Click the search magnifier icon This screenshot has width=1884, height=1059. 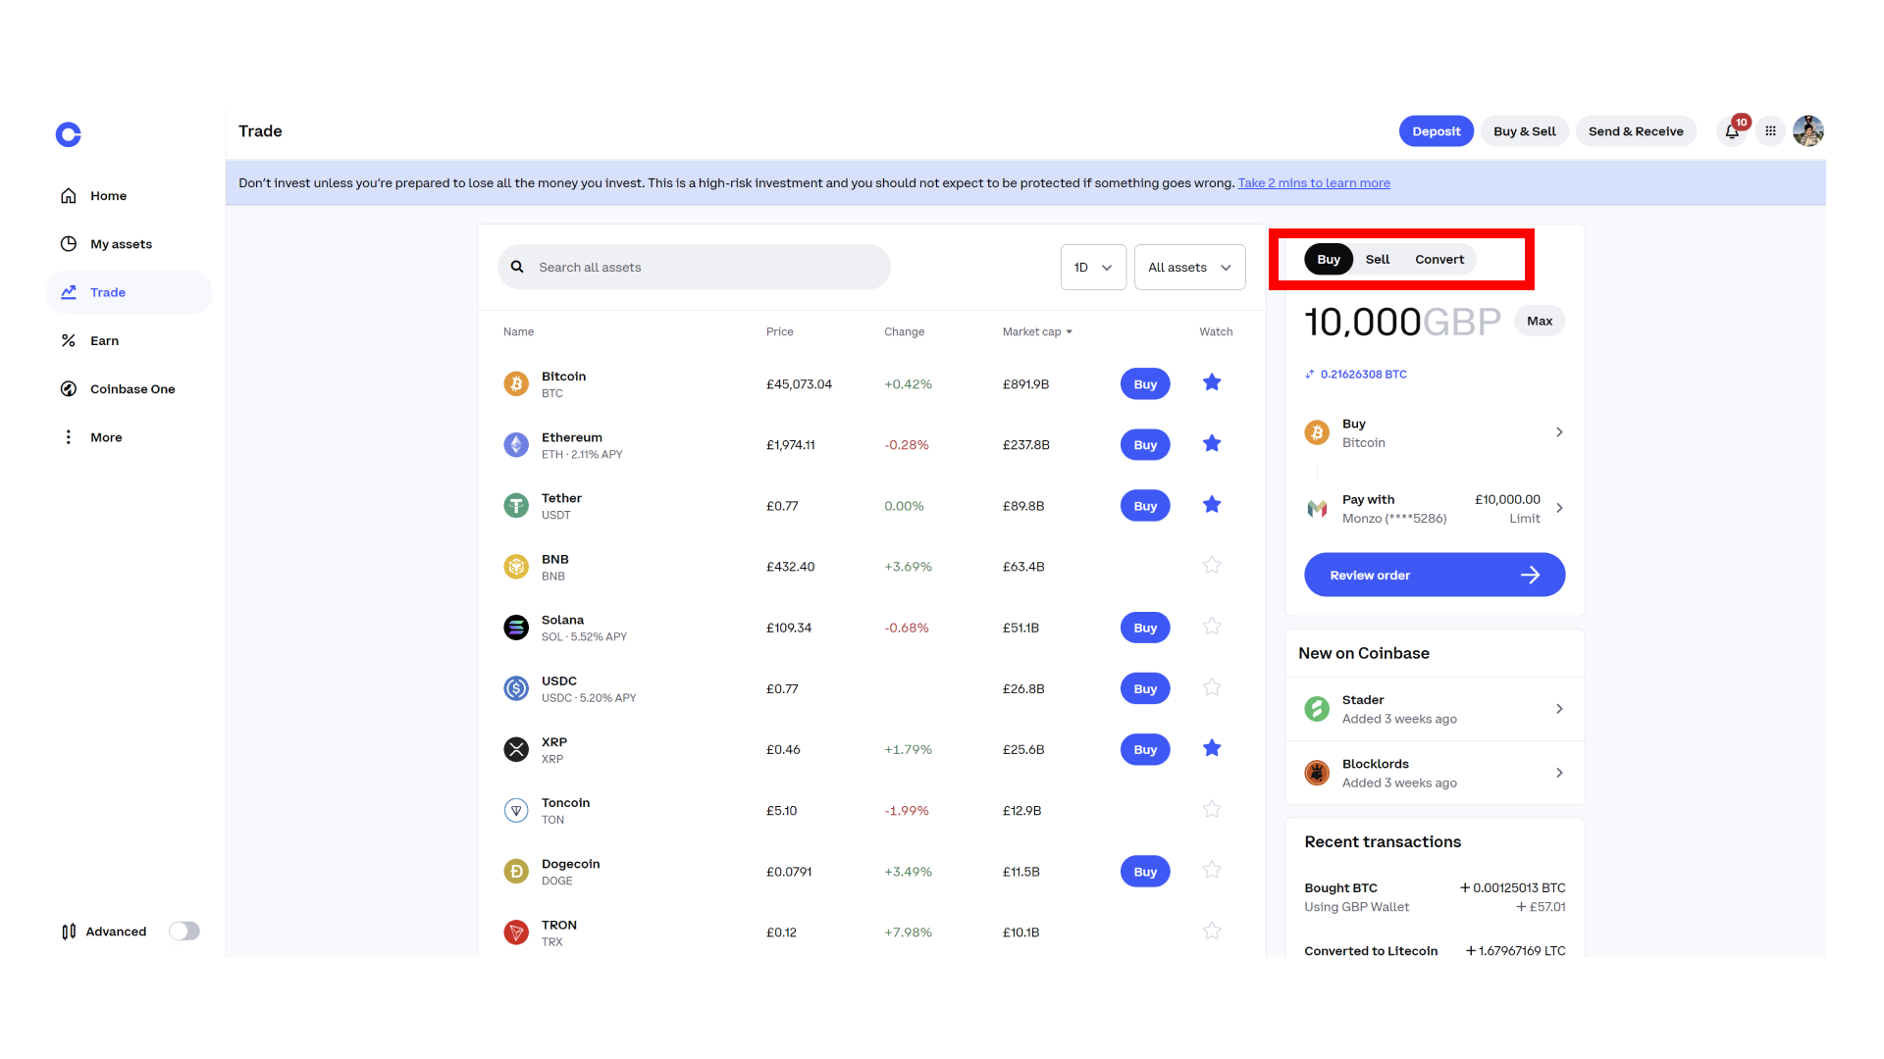[517, 267]
